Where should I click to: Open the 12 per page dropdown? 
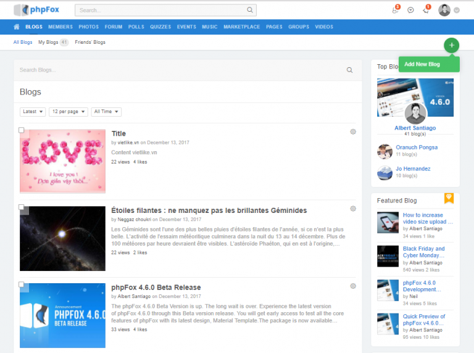[x=69, y=112]
